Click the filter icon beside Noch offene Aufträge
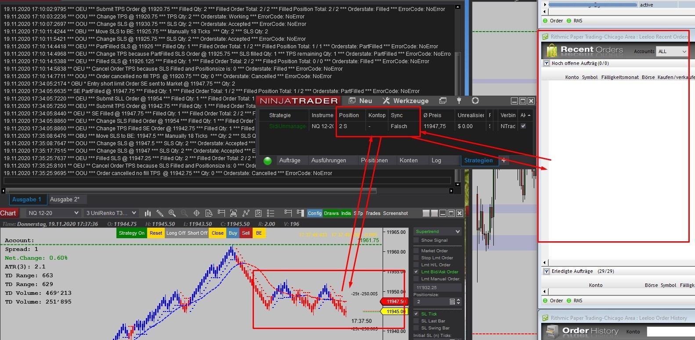 pos(547,63)
